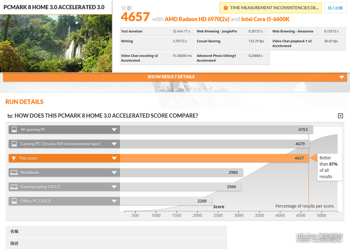The height and width of the screenshot is (249, 350).
Task: Click the waterfall benchmark thumbnail image
Action: point(56,43)
